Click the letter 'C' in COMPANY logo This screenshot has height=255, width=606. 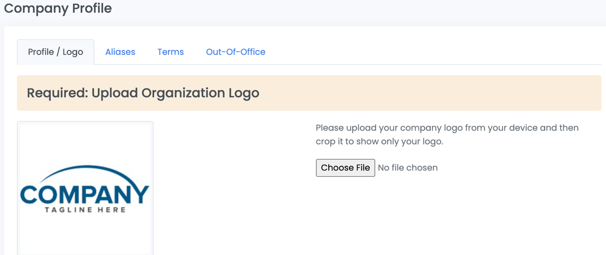pyautogui.click(x=30, y=195)
